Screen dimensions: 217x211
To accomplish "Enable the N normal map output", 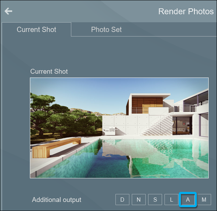I will click(x=139, y=200).
